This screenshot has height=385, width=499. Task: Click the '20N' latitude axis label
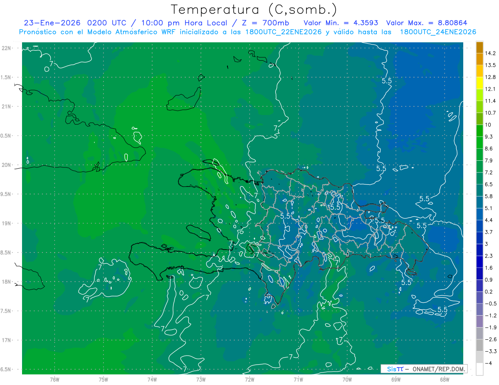pyautogui.click(x=6, y=165)
